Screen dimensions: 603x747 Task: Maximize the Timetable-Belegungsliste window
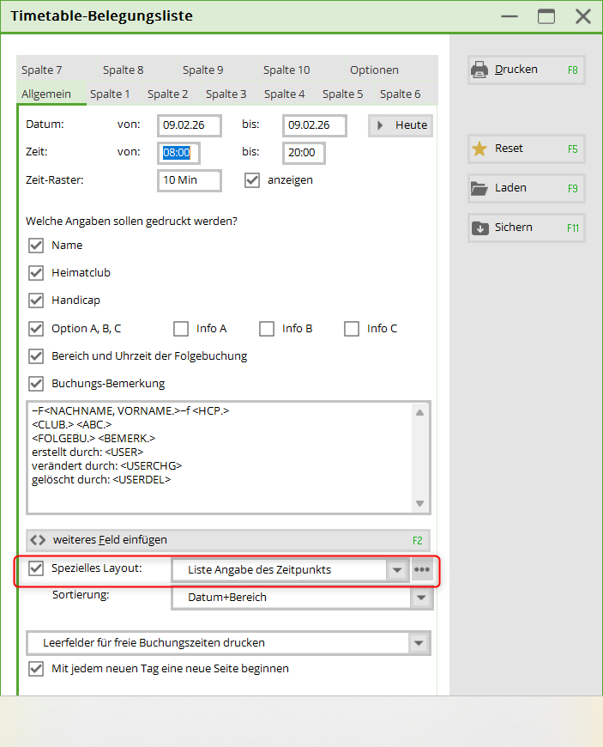point(546,16)
